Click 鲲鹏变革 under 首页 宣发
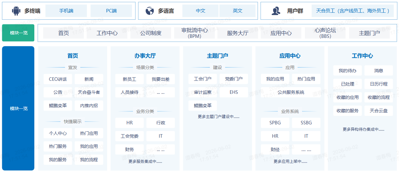 click(58, 106)
